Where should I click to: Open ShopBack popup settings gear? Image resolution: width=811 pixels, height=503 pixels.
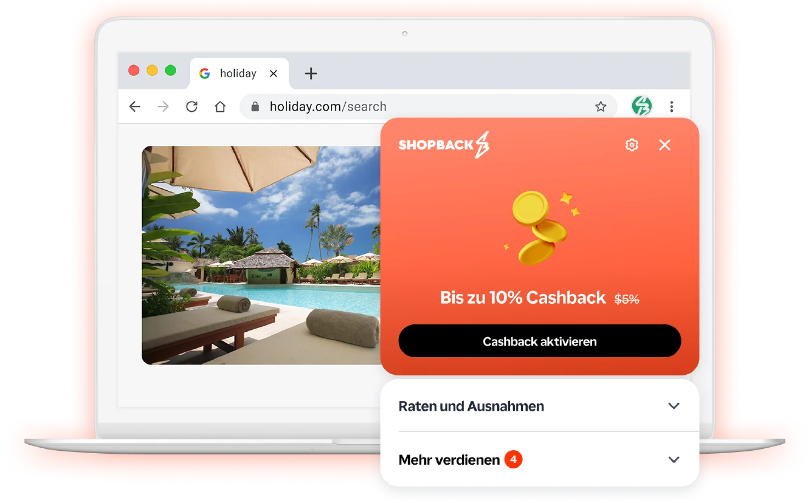631,145
